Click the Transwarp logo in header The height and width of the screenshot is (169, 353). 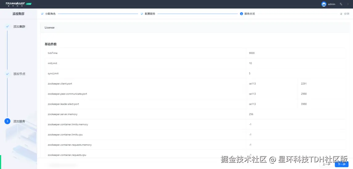point(18,4)
